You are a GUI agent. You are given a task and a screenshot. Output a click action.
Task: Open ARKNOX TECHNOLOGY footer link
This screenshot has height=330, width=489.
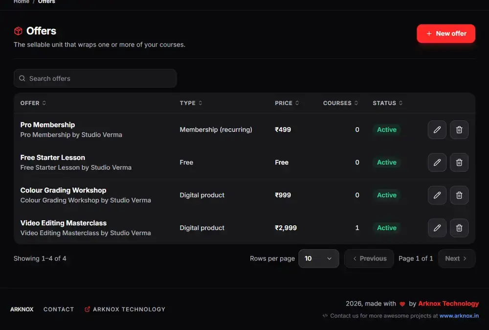pyautogui.click(x=125, y=309)
